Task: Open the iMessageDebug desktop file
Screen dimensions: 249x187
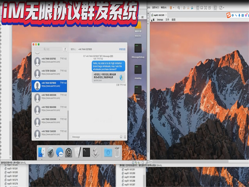Action: 139,49
